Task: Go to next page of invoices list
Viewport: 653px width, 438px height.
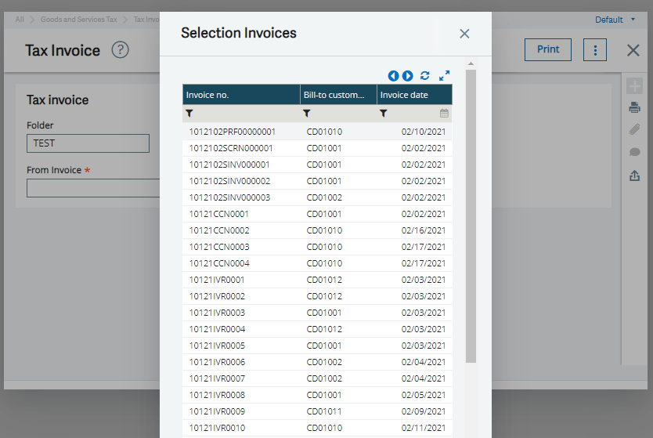Action: (408, 76)
